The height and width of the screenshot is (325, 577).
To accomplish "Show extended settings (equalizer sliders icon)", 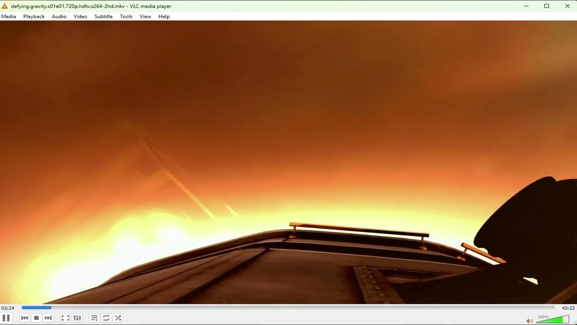I will tap(77, 318).
